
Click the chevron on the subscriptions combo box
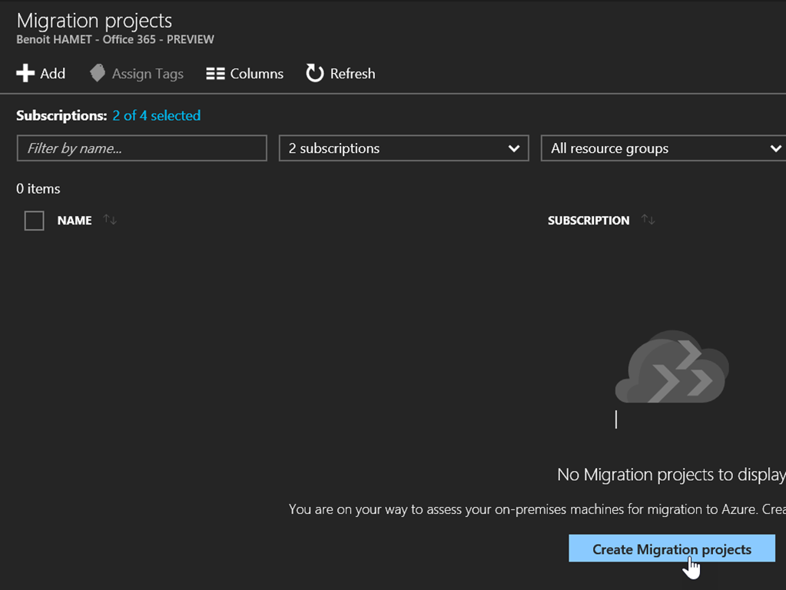coord(514,149)
